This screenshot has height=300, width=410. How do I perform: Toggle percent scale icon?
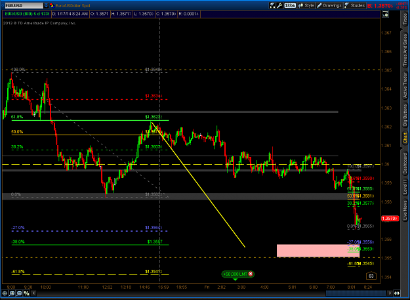pyautogui.click(x=26, y=293)
